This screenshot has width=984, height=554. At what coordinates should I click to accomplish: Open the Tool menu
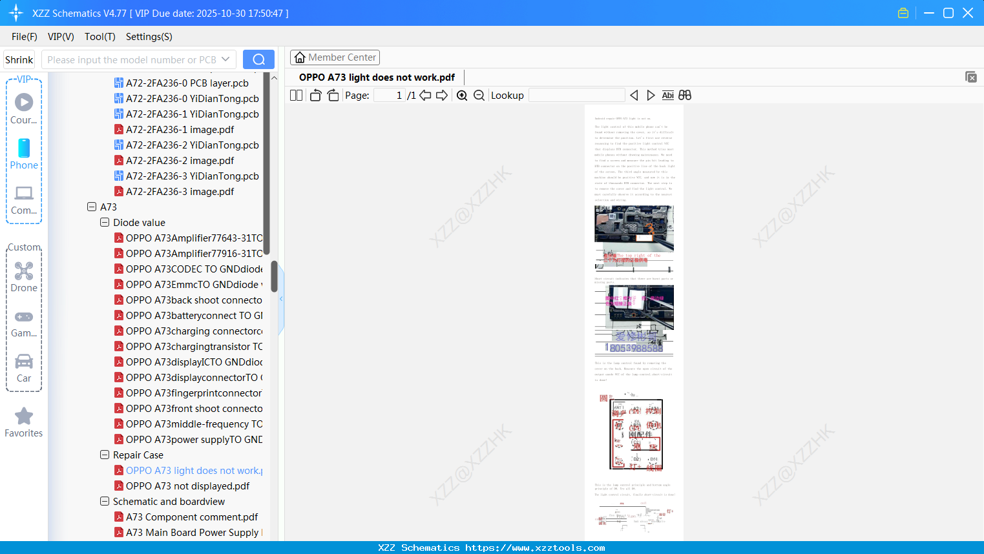(100, 36)
